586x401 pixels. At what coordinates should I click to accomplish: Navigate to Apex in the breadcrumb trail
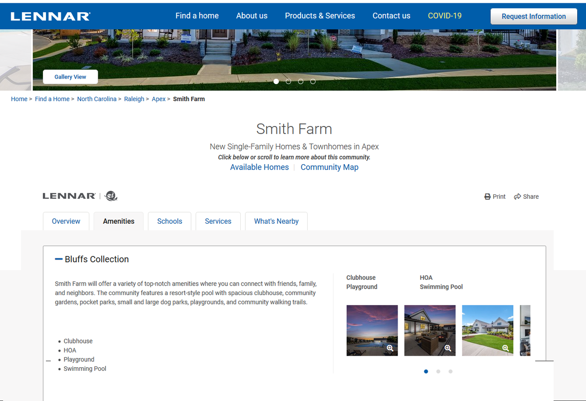pos(159,99)
